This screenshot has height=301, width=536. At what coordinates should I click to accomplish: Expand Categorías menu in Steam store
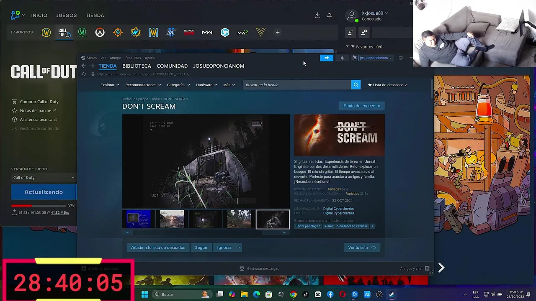[178, 85]
